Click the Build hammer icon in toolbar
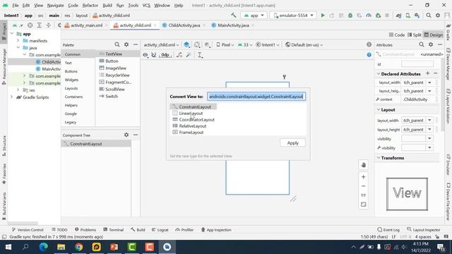The image size is (452, 254). pos(233,16)
